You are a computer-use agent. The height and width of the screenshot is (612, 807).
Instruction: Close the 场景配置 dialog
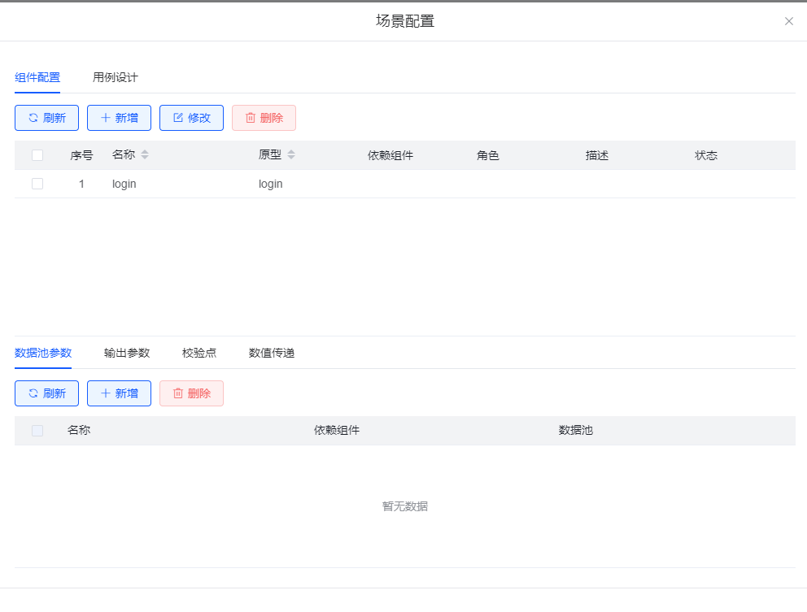coord(788,21)
